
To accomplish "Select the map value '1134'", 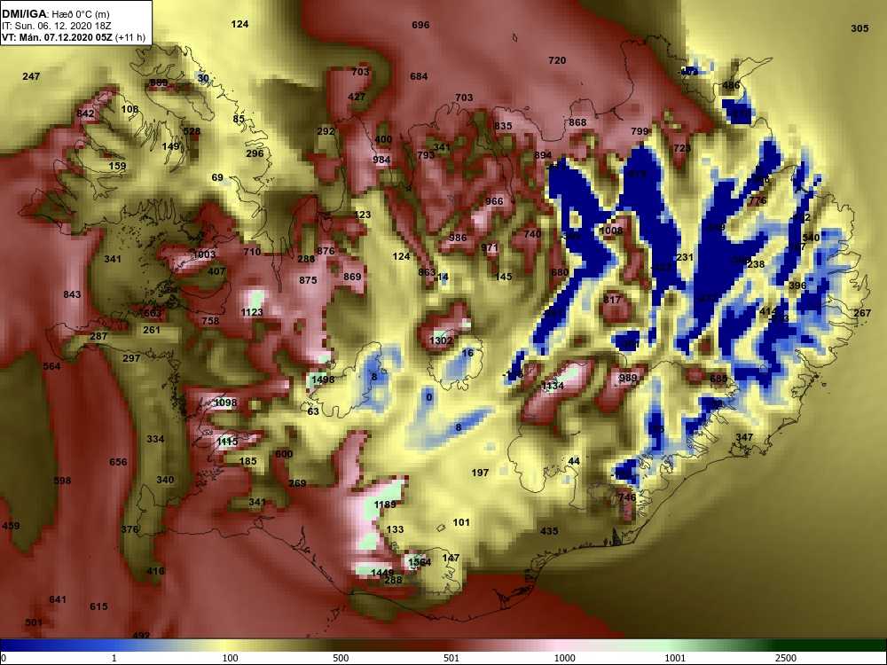I will click(x=553, y=386).
